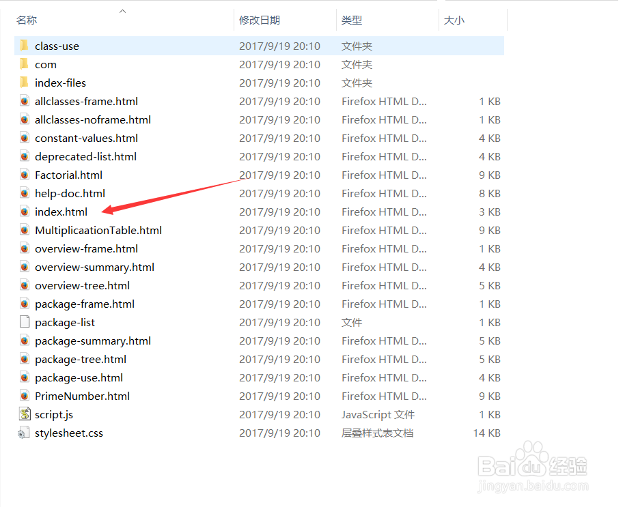Toggle sort direction arrow above 名称
The image size is (623, 507).
(123, 11)
